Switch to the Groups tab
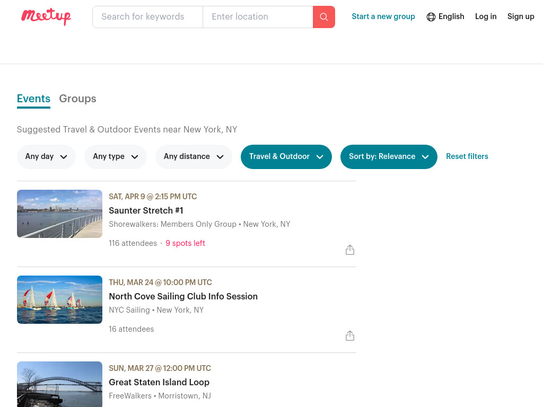Image resolution: width=543 pixels, height=407 pixels. pyautogui.click(x=77, y=99)
